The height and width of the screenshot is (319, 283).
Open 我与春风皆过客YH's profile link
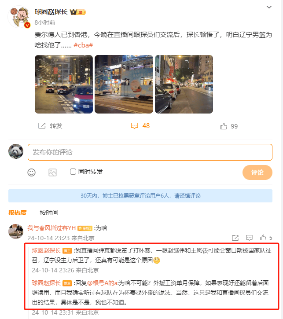coord(51,228)
